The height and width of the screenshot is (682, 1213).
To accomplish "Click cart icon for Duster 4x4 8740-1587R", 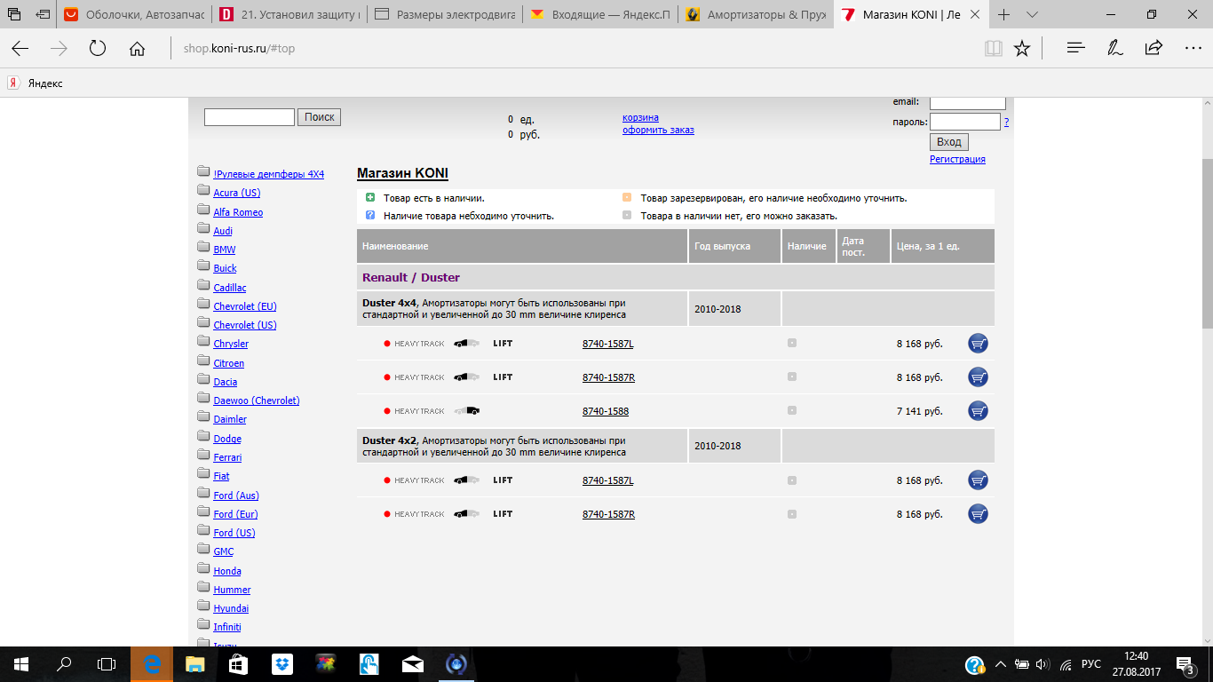I will click(978, 377).
